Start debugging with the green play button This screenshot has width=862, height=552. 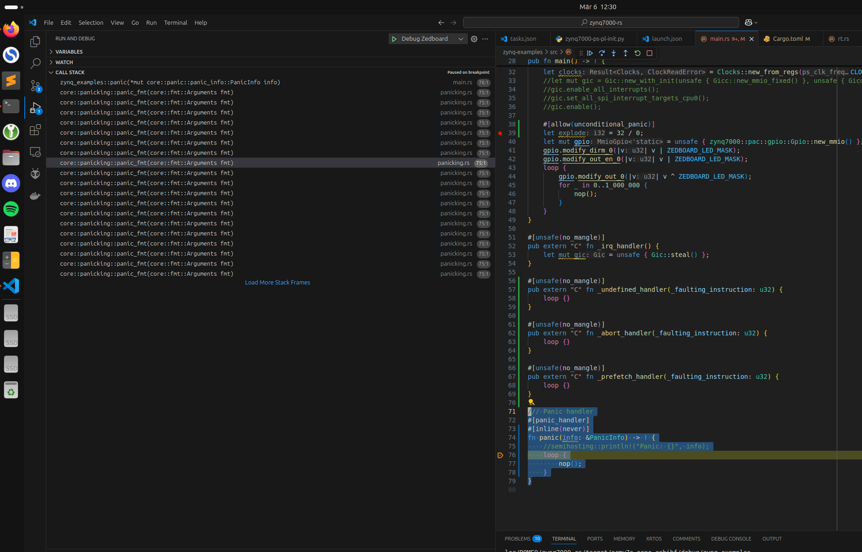click(394, 39)
